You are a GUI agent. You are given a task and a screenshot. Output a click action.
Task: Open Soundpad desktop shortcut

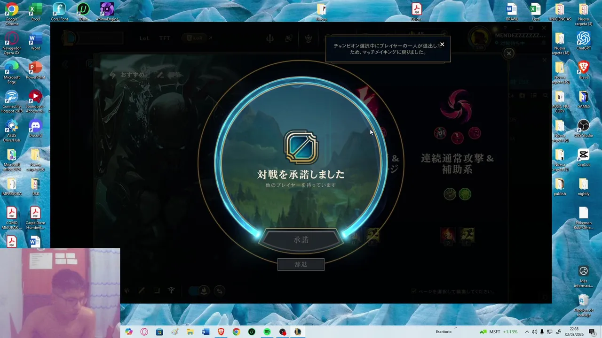[35, 102]
